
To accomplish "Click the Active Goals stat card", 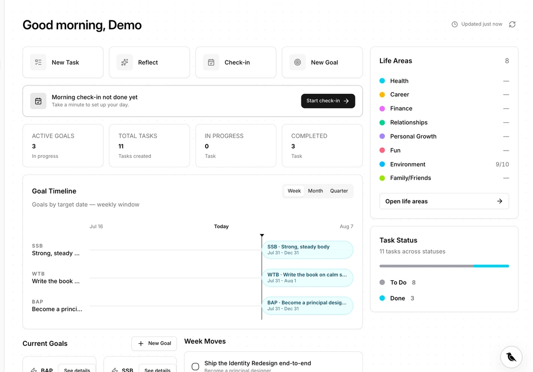I will coord(63,146).
